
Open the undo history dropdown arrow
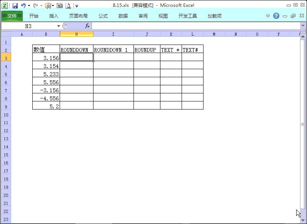[x=29, y=6]
